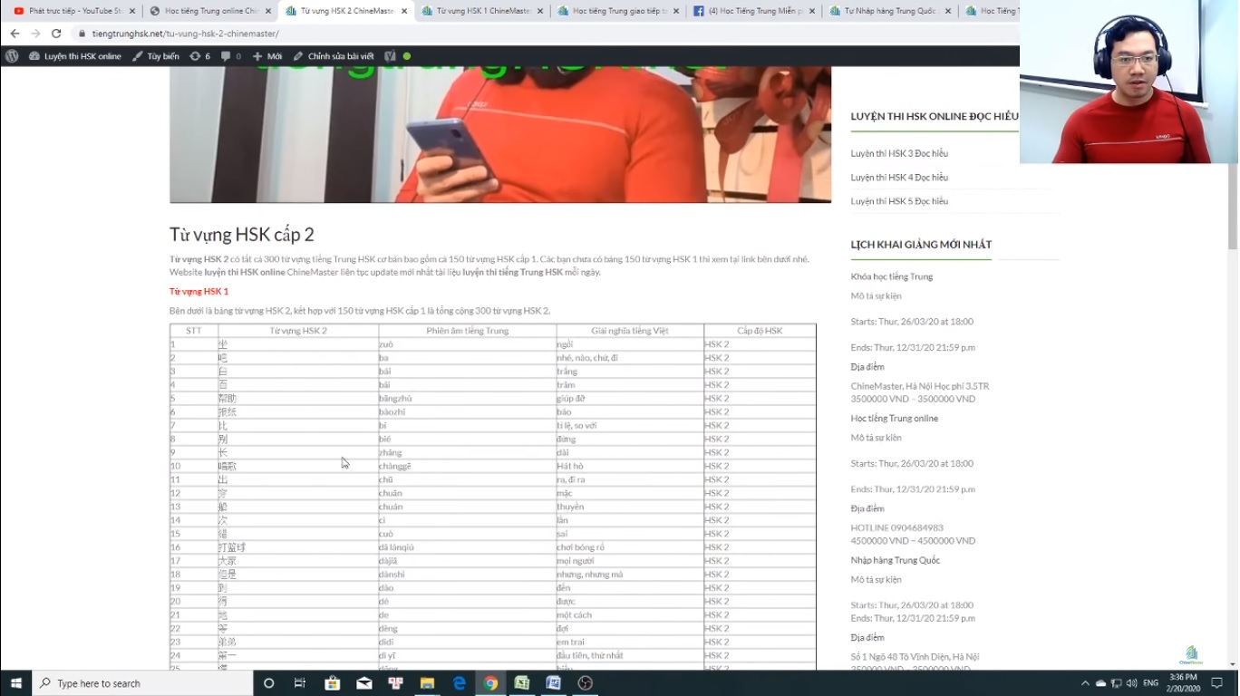Open Luyện thi HSK online admin menu
Image resolution: width=1240 pixels, height=696 pixels.
tap(75, 56)
